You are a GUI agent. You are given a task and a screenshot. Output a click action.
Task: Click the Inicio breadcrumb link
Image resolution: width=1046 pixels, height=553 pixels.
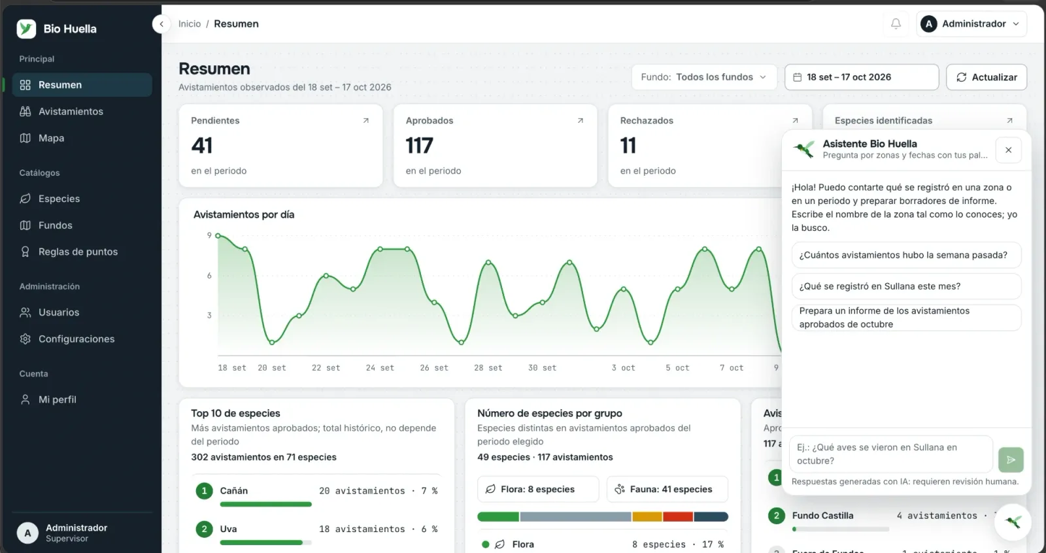[x=190, y=24]
